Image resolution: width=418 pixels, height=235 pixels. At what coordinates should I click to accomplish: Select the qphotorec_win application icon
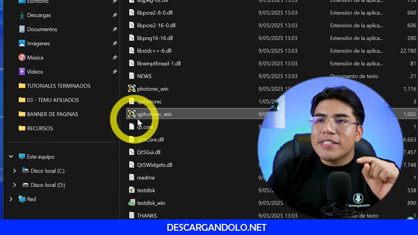[x=132, y=114]
